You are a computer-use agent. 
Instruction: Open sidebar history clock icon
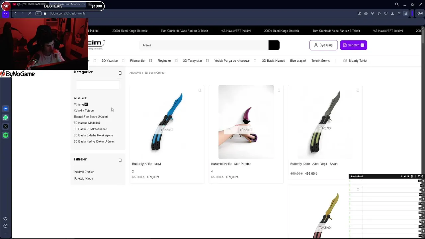(5, 226)
